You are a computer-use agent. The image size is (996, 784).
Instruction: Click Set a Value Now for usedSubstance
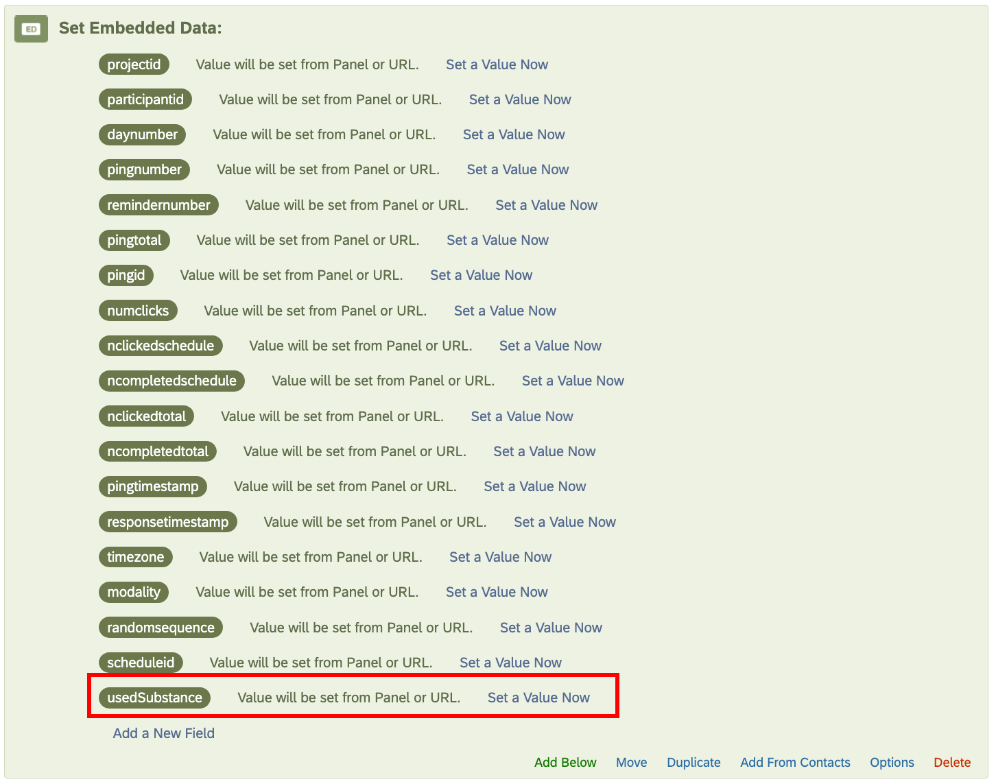[x=538, y=697]
